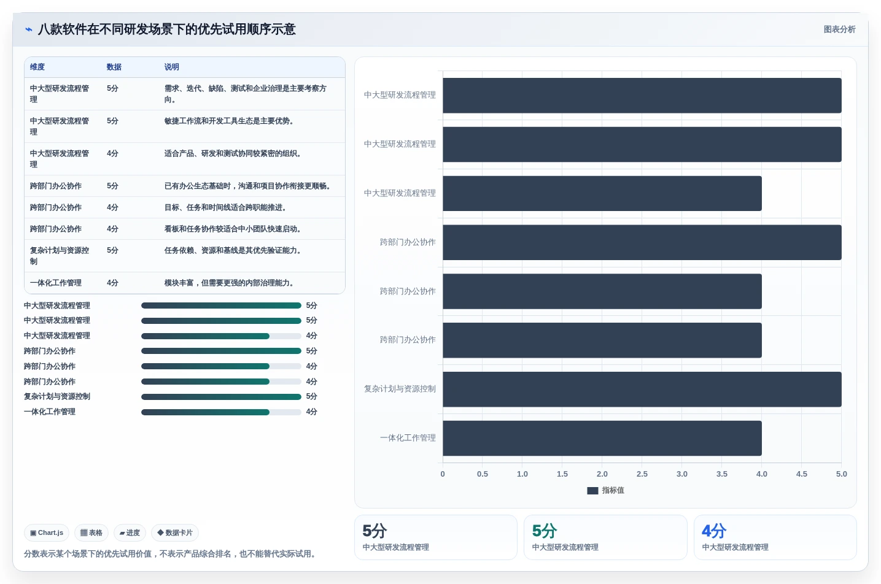
Task: Select the text 看板和任务协作较适合中小团队快速启动
Action: (x=235, y=229)
